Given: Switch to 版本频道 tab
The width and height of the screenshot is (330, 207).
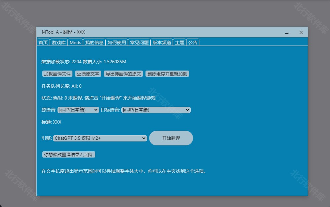Looking at the screenshot, I should 162,43.
